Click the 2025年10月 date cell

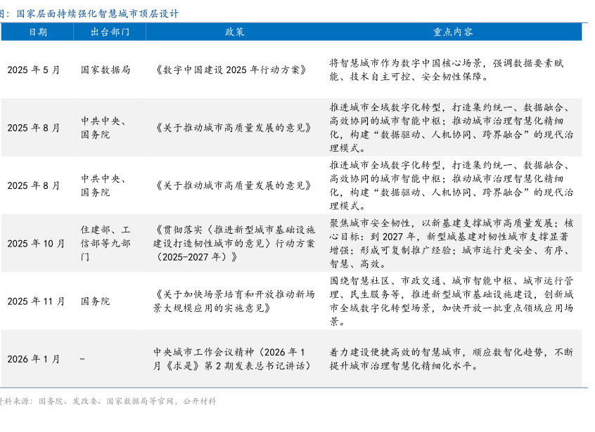pos(36,243)
